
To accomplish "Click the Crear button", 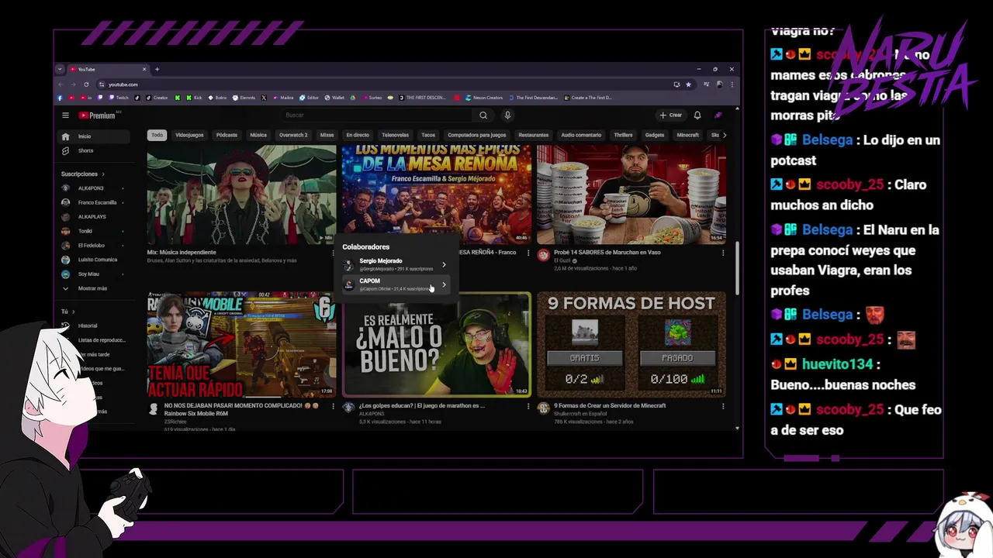I will coord(671,115).
